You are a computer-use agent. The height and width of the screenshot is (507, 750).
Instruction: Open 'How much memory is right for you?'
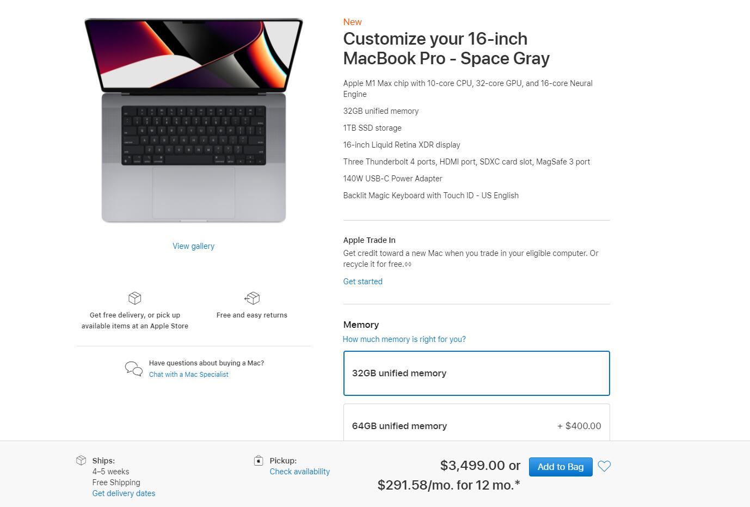pyautogui.click(x=404, y=339)
